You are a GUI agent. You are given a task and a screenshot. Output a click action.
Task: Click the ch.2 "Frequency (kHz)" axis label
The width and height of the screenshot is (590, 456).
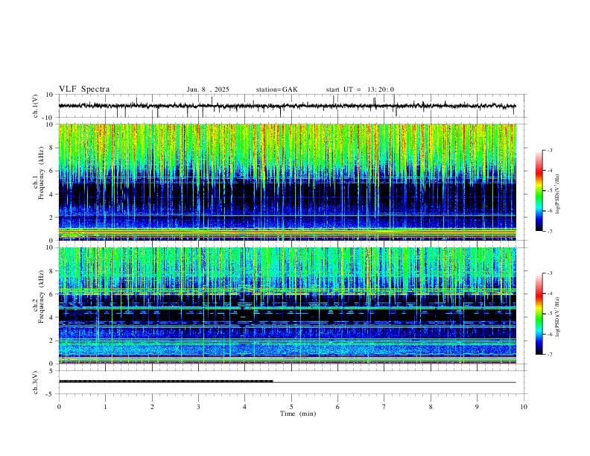pyautogui.click(x=41, y=297)
